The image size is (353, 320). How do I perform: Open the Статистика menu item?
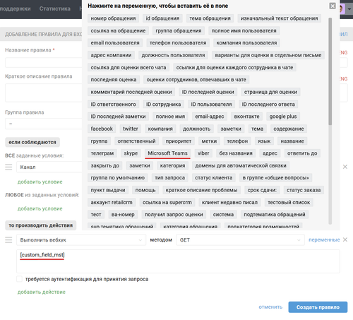[x=55, y=8]
